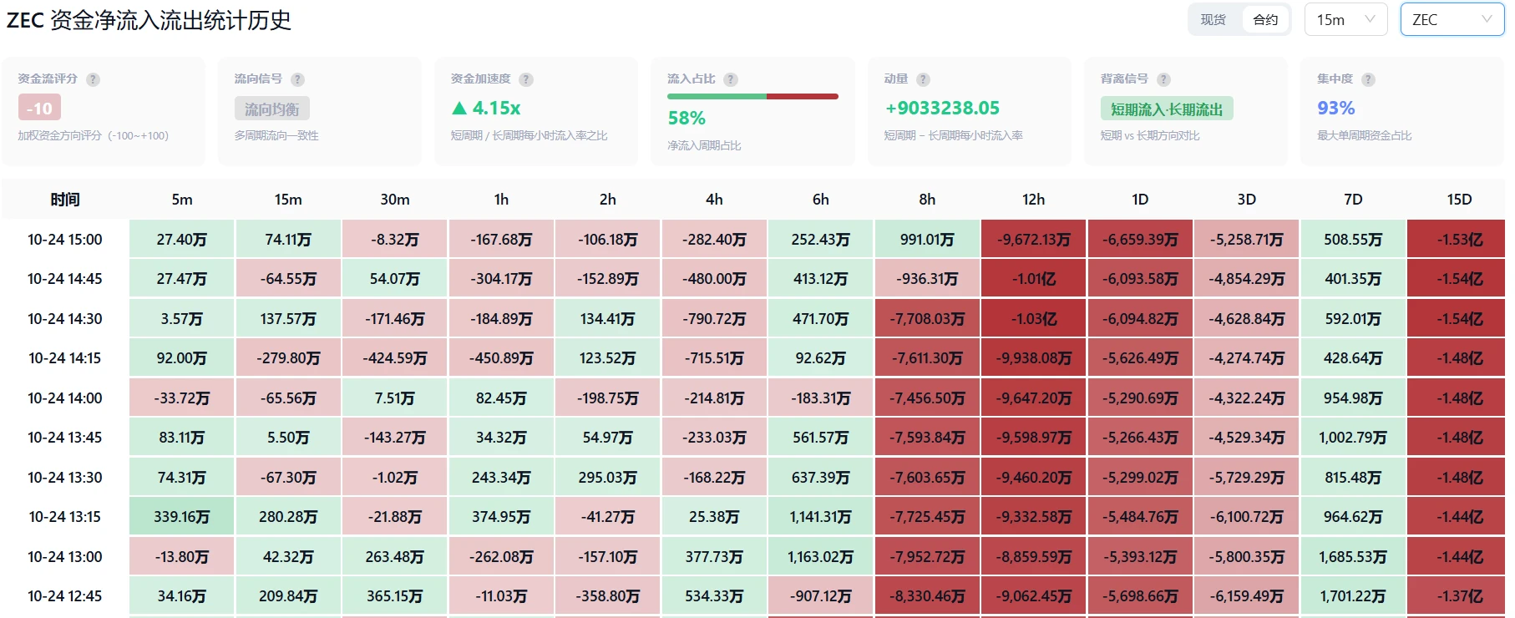Click the 时间 column header
This screenshot has width=1515, height=618.
pos(65,200)
